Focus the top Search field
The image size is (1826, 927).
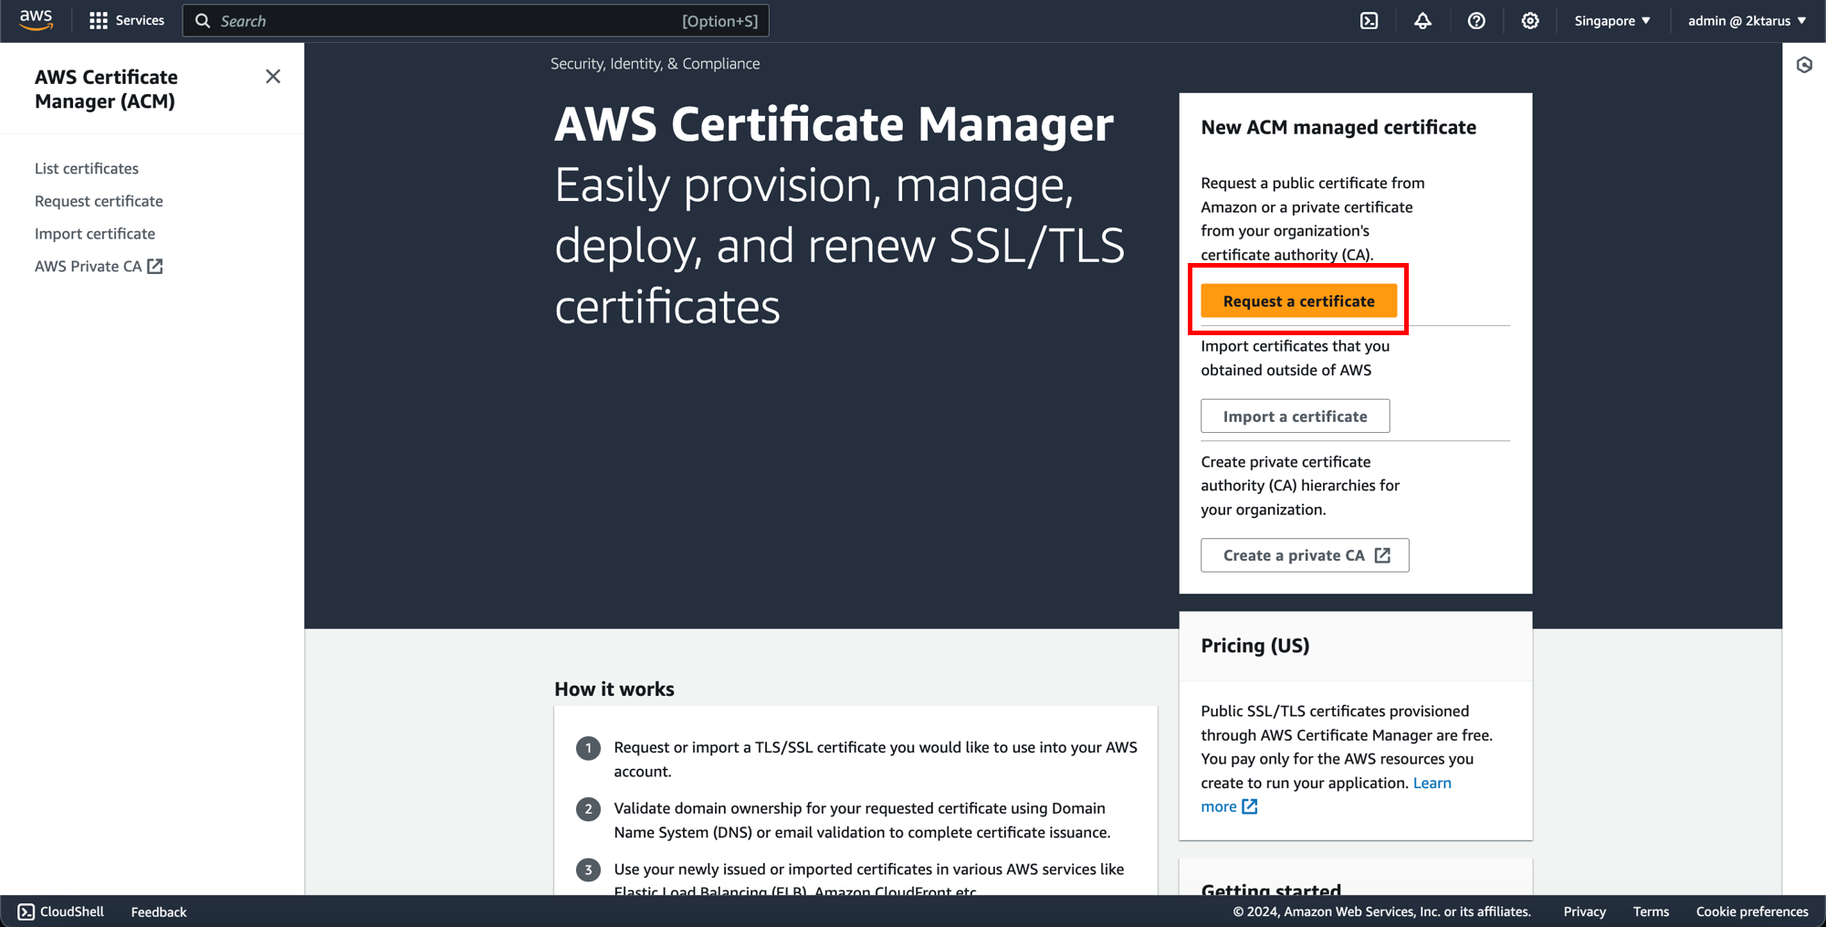pyautogui.click(x=476, y=20)
